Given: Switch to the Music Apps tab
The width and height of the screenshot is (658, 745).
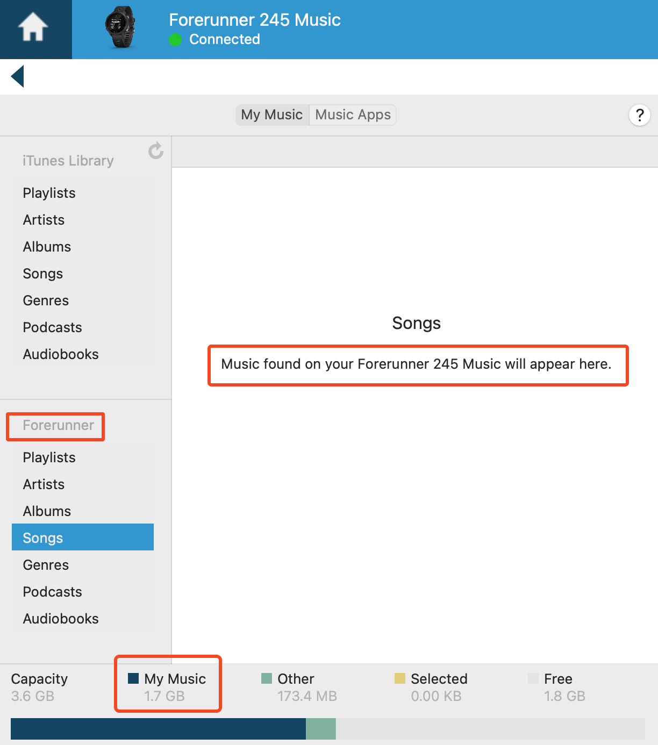Looking at the screenshot, I should 353,115.
